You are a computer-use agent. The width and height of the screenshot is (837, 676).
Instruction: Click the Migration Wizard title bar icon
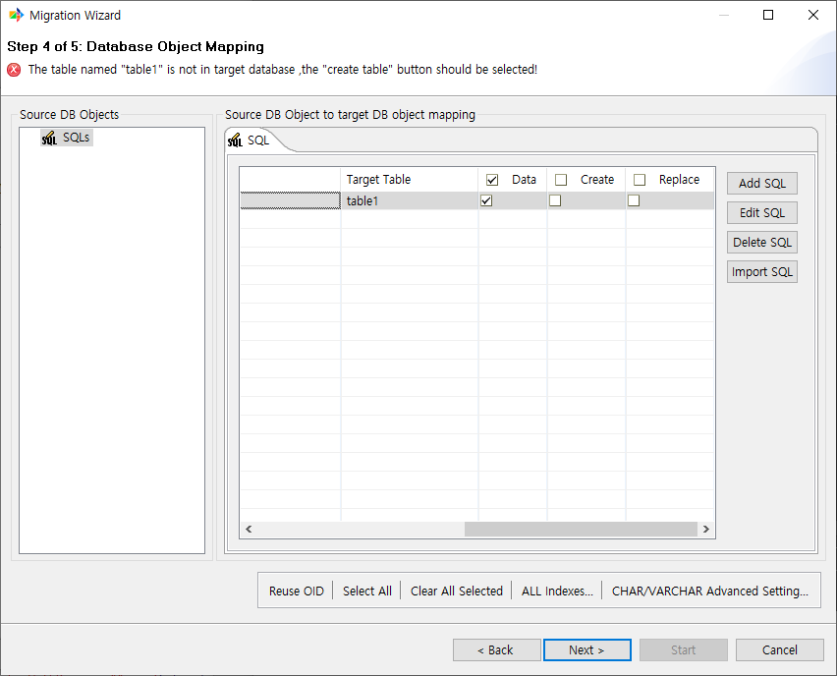15,15
